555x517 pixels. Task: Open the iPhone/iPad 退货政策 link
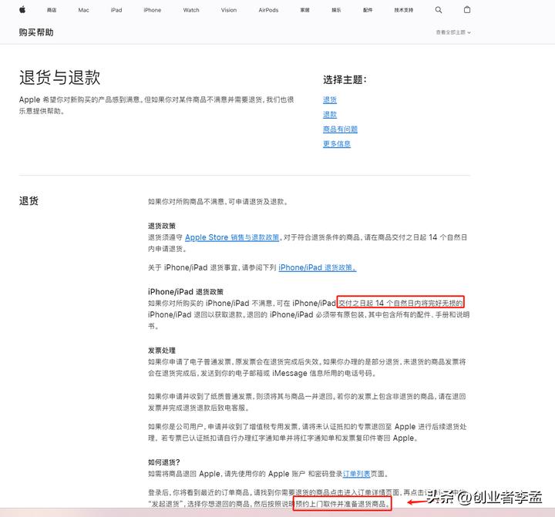(x=318, y=267)
